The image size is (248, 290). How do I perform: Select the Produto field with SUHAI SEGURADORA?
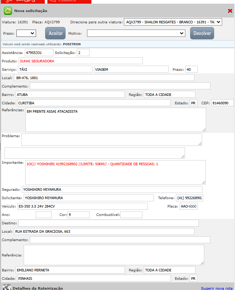80,61
